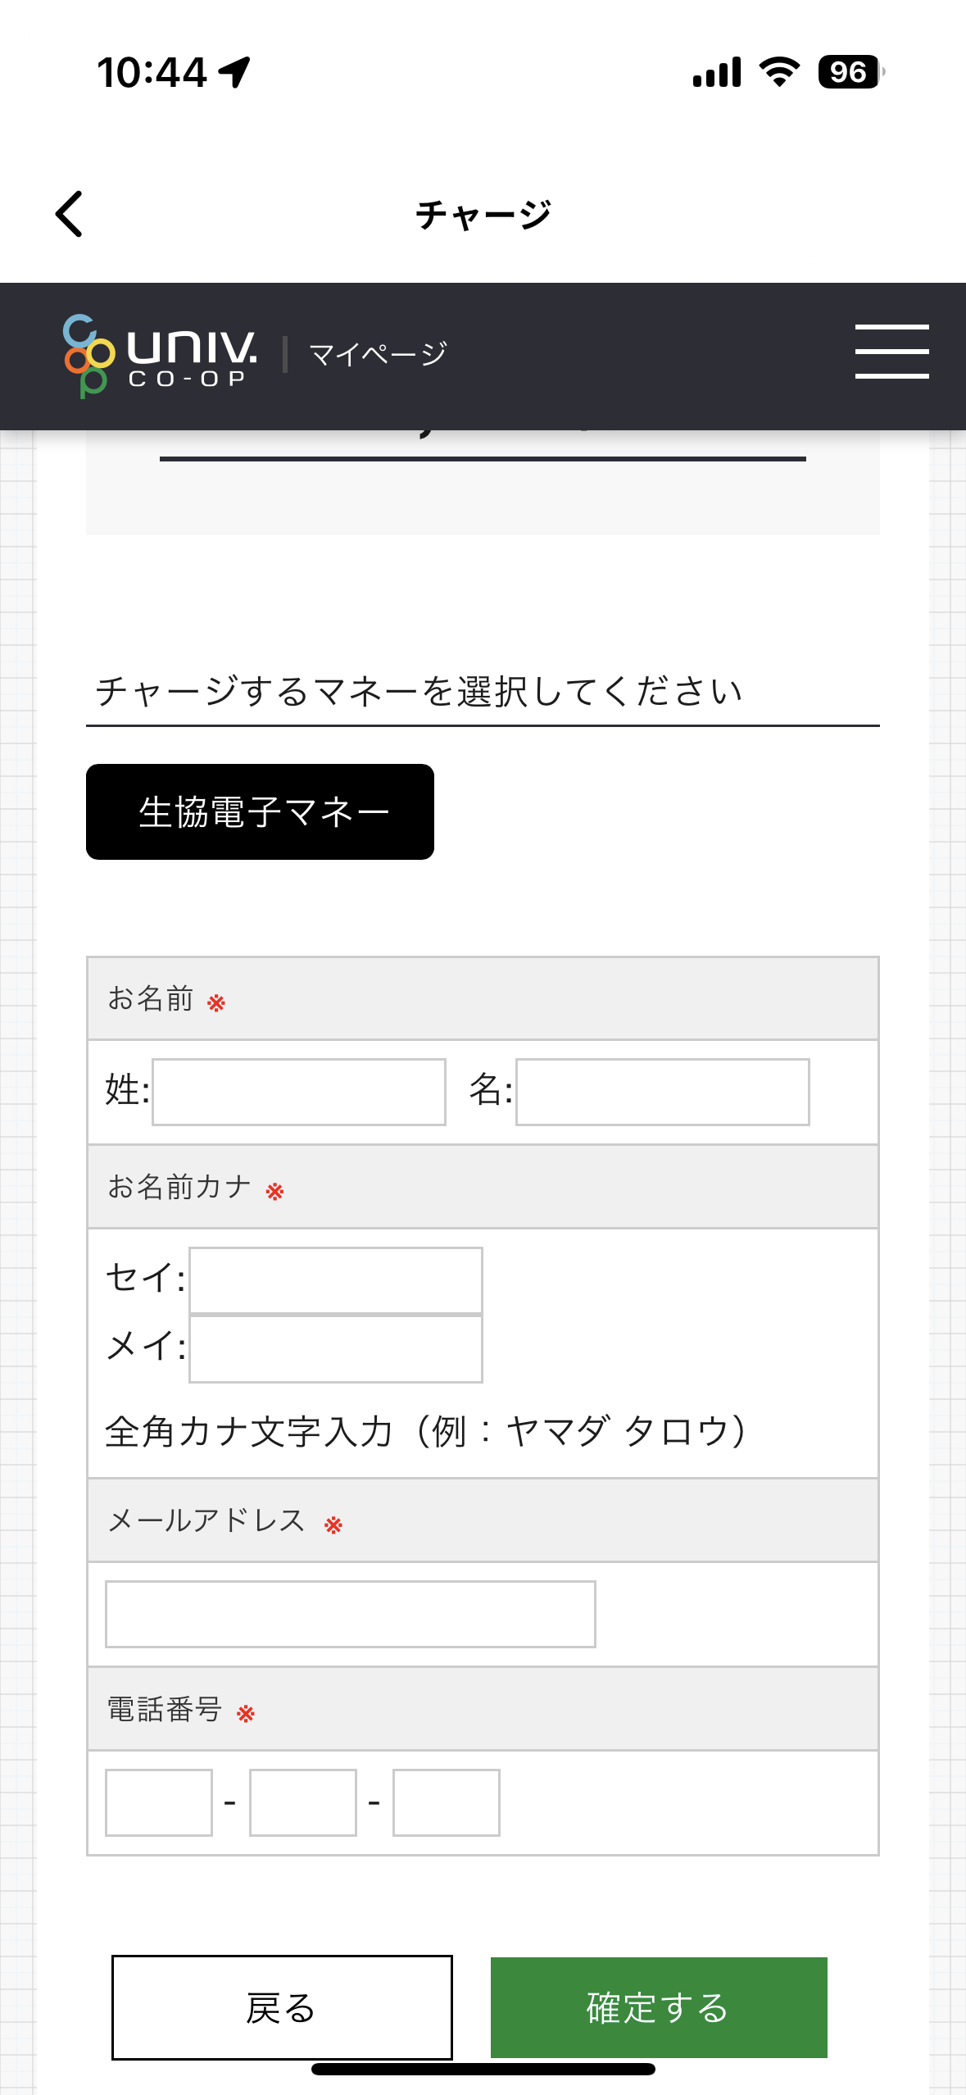Tap the Wi-Fi status icon
This screenshot has height=2095, width=966.
(x=779, y=72)
